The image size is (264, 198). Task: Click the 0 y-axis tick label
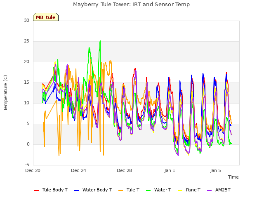(28, 144)
